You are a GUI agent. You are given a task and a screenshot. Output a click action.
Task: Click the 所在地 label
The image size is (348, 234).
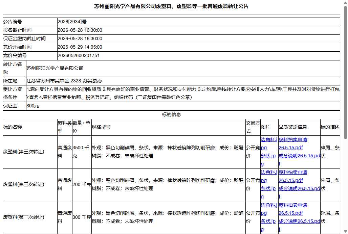10,81
